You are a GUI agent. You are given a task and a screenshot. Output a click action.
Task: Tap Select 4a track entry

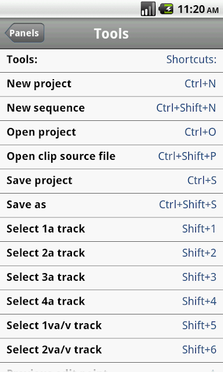pyautogui.click(x=111, y=302)
